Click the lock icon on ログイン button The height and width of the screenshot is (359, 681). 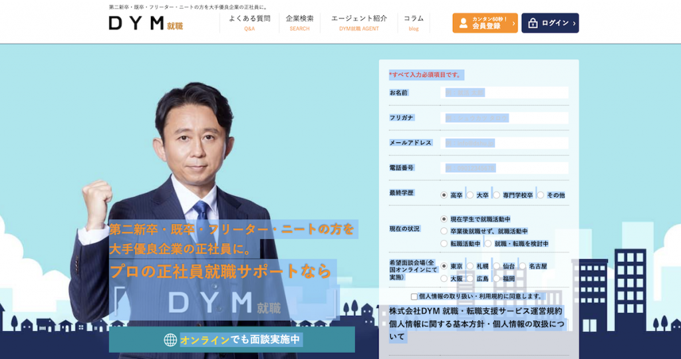[533, 23]
